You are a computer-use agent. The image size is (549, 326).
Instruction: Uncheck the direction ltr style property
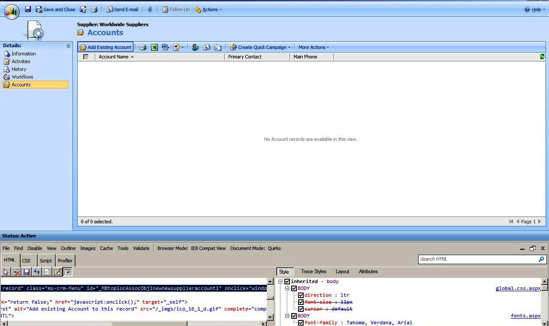point(301,295)
